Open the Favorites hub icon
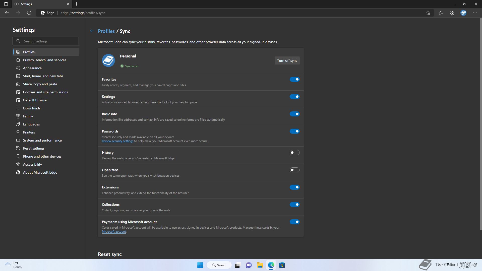 click(441, 13)
